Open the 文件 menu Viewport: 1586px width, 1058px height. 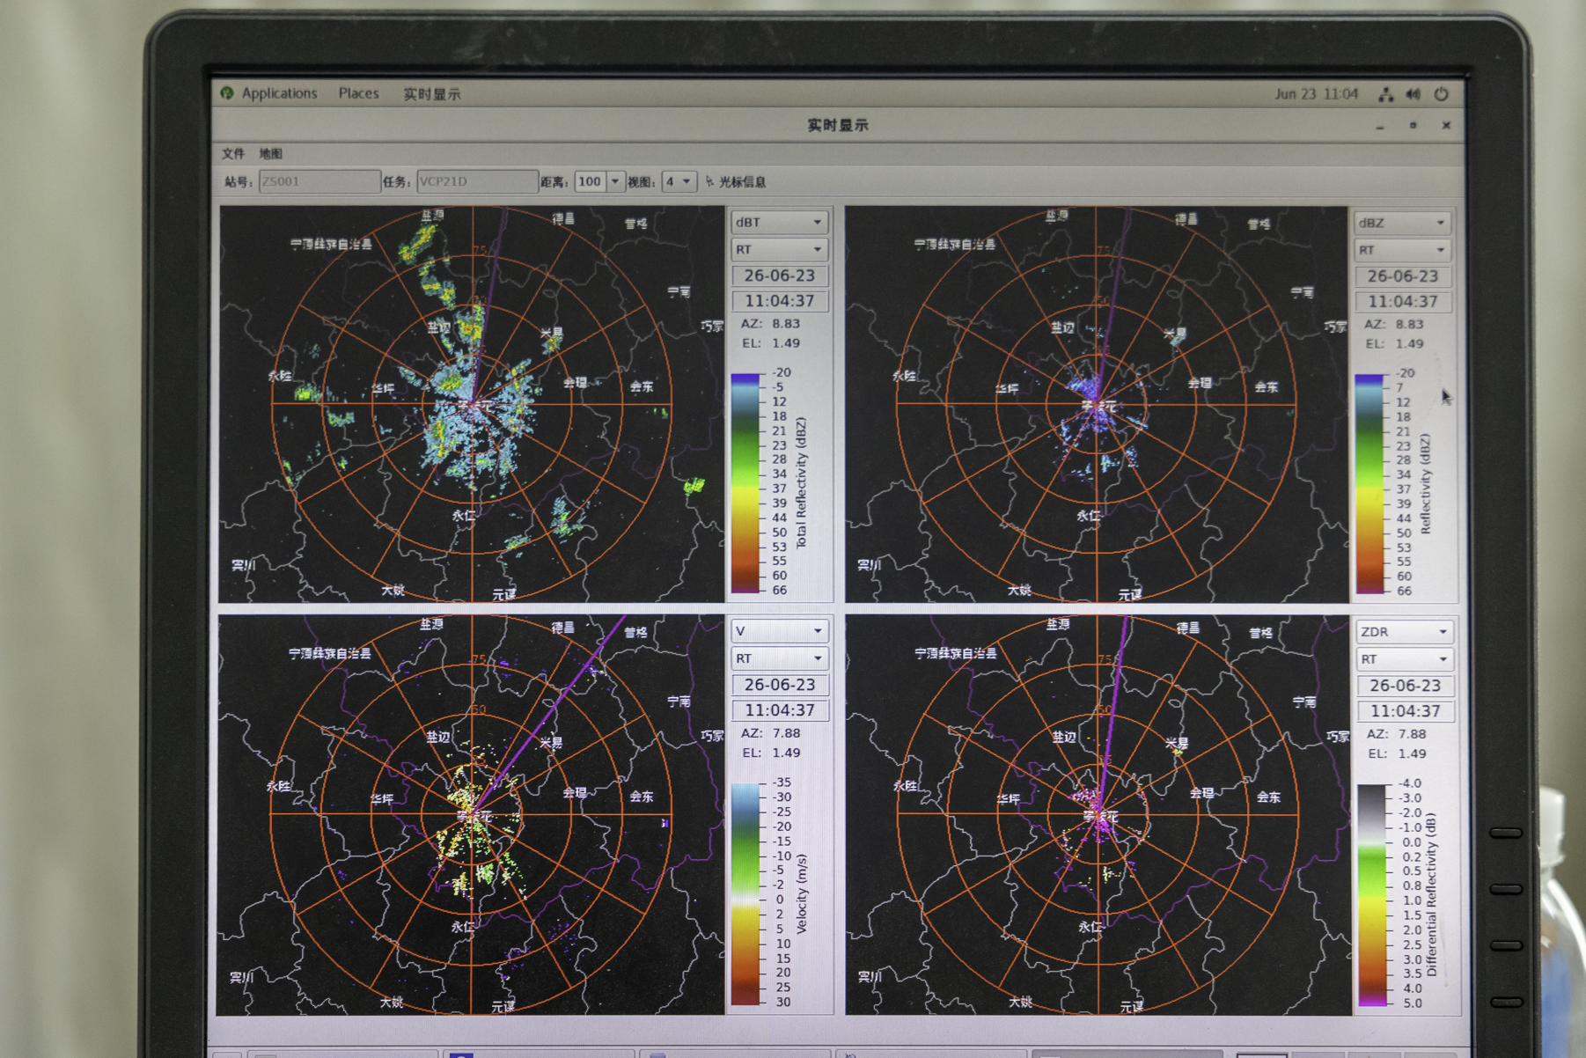[x=233, y=154]
